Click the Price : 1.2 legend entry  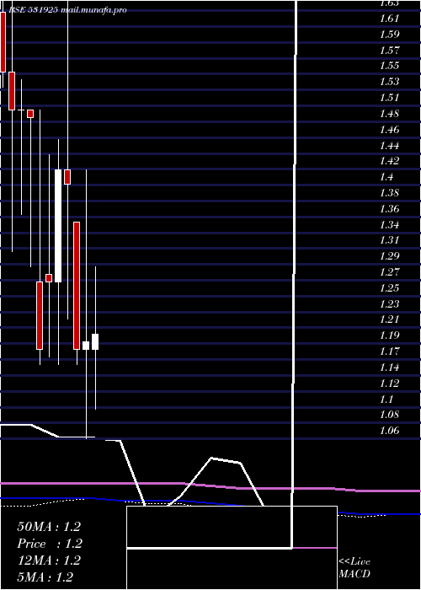(50, 544)
